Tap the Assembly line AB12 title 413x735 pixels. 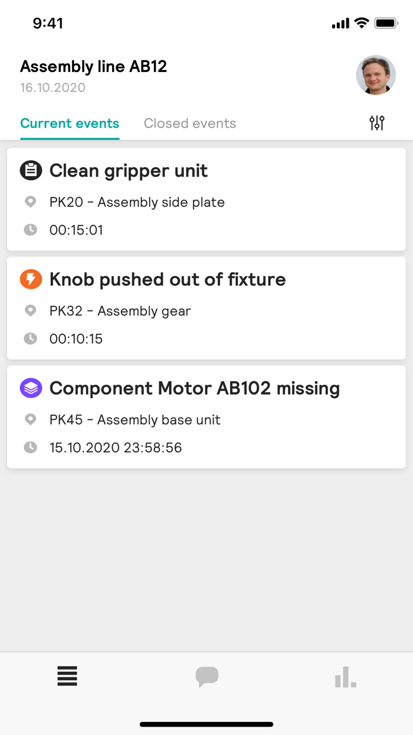[94, 67]
